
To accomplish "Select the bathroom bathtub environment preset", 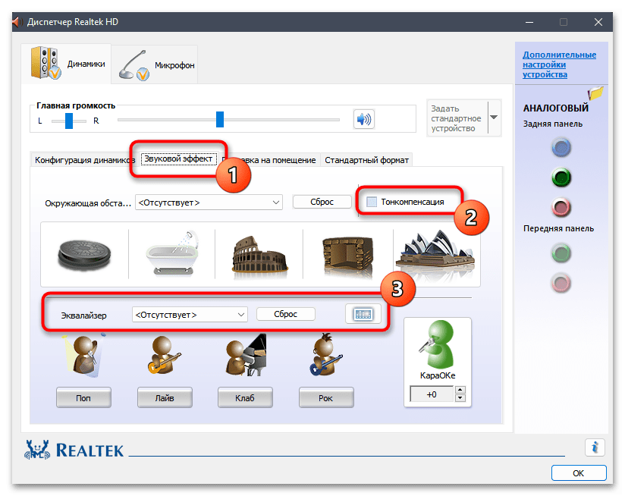I will point(171,253).
